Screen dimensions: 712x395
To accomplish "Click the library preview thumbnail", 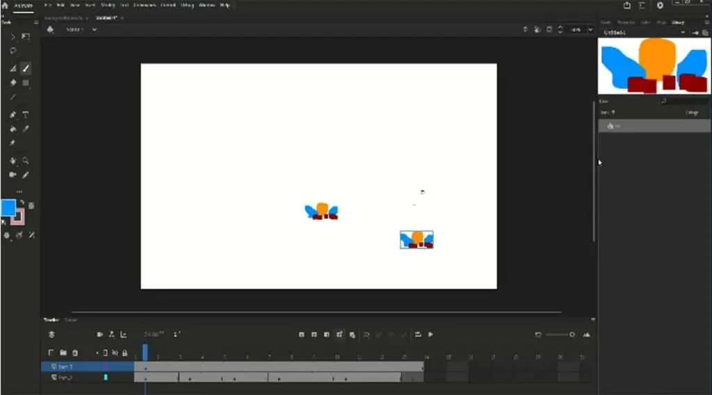I will point(654,66).
